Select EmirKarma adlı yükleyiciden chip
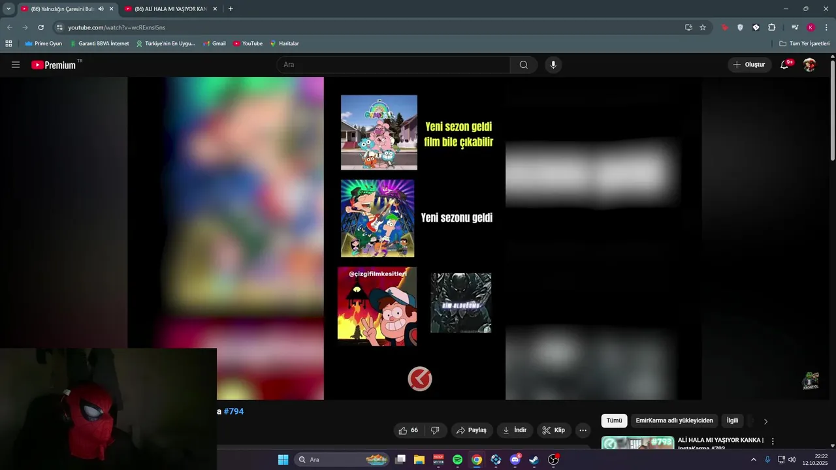Image resolution: width=836 pixels, height=470 pixels. click(675, 420)
